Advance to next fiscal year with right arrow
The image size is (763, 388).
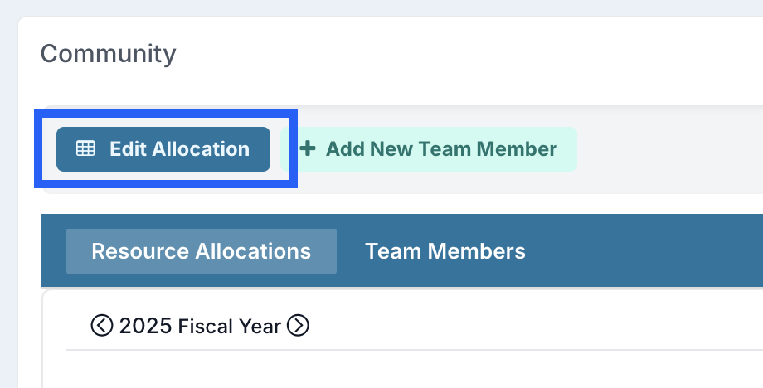pyautogui.click(x=298, y=325)
